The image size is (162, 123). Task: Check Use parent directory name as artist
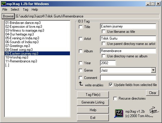[104, 44]
